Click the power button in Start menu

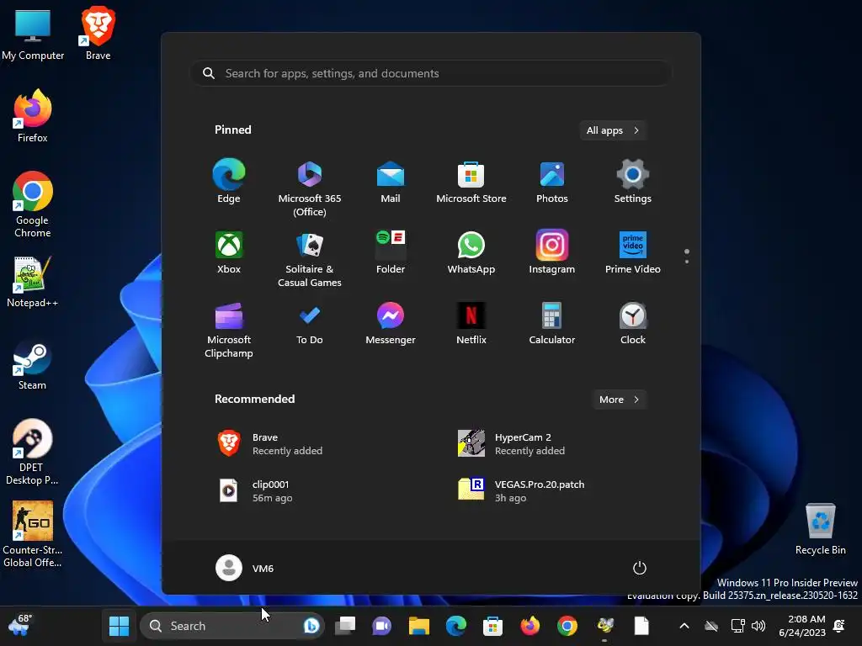pyautogui.click(x=640, y=568)
